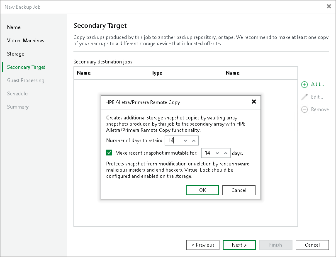
Task: Cancel the New Backup Job wizard
Action: coord(312,245)
